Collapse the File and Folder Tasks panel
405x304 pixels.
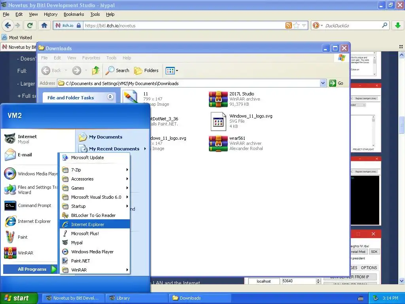point(110,97)
